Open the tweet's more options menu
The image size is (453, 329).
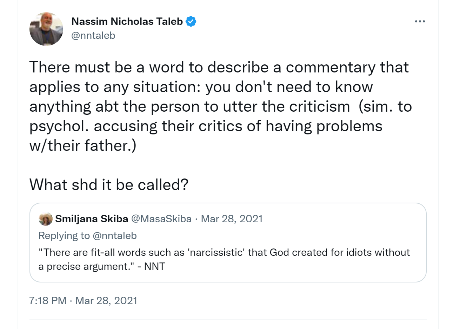420,21
